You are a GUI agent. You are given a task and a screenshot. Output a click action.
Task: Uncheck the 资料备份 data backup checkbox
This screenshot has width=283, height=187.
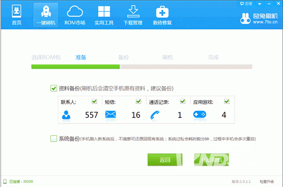pyautogui.click(x=54, y=88)
